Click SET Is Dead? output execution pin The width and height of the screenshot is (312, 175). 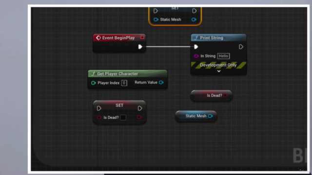[140, 108]
